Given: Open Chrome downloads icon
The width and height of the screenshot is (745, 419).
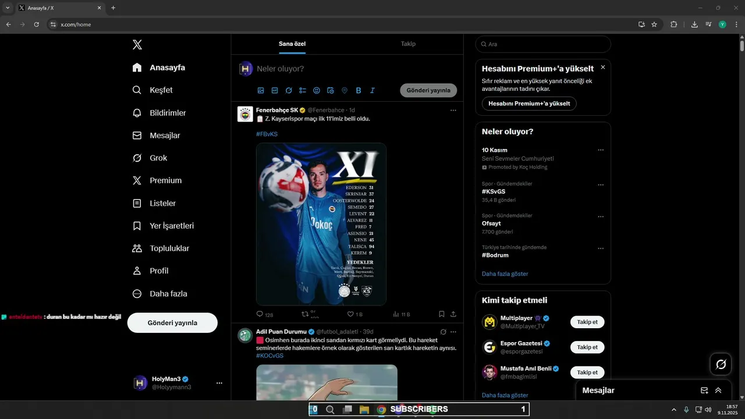Looking at the screenshot, I should coord(694,24).
